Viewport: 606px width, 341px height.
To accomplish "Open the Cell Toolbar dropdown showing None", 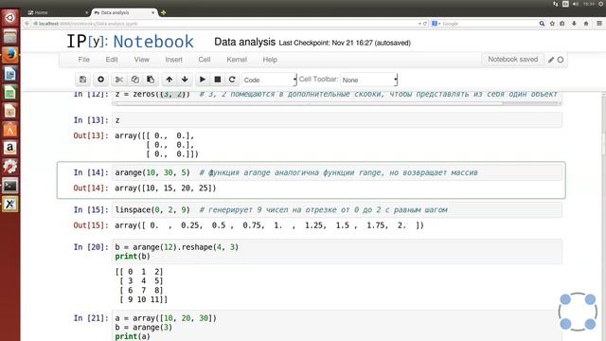I will click(368, 80).
